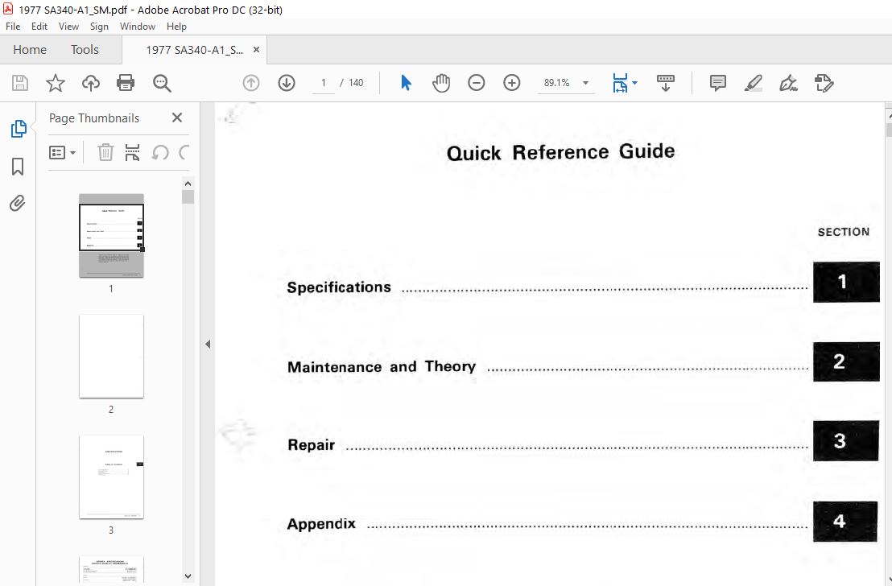Click the insert page break icon
Image resolution: width=892 pixels, height=586 pixels.
(132, 152)
